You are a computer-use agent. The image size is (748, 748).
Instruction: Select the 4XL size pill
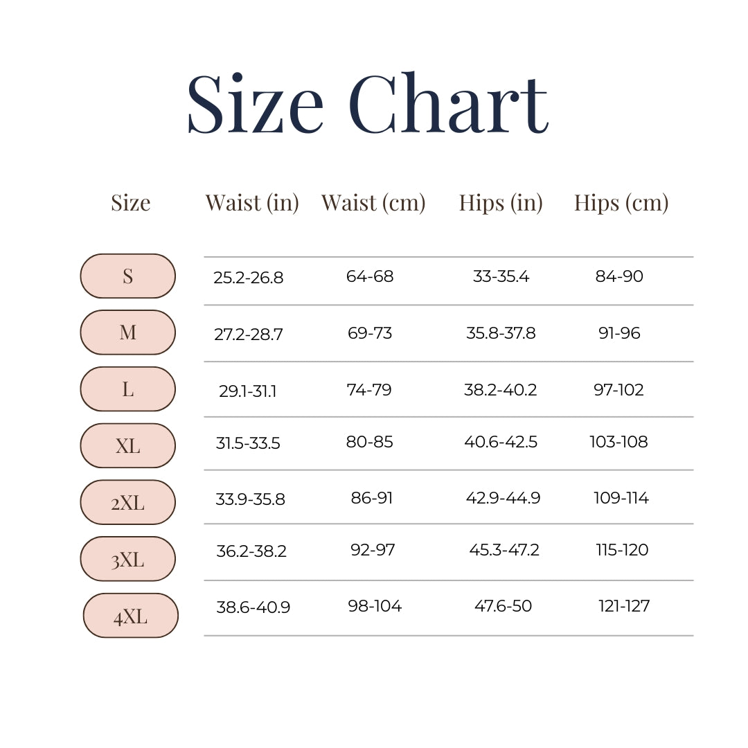(x=131, y=616)
